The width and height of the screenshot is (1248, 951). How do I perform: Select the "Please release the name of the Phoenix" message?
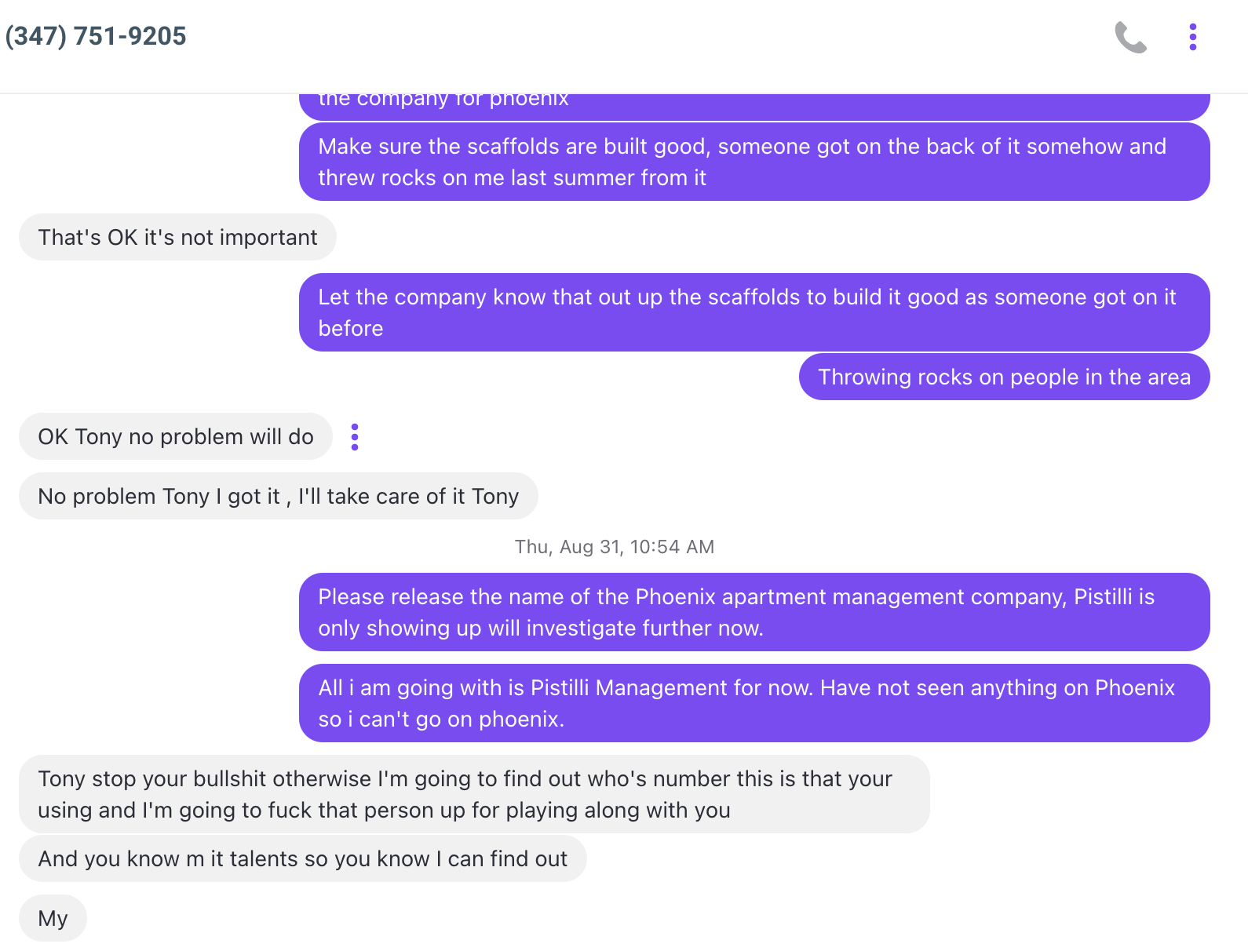[754, 612]
